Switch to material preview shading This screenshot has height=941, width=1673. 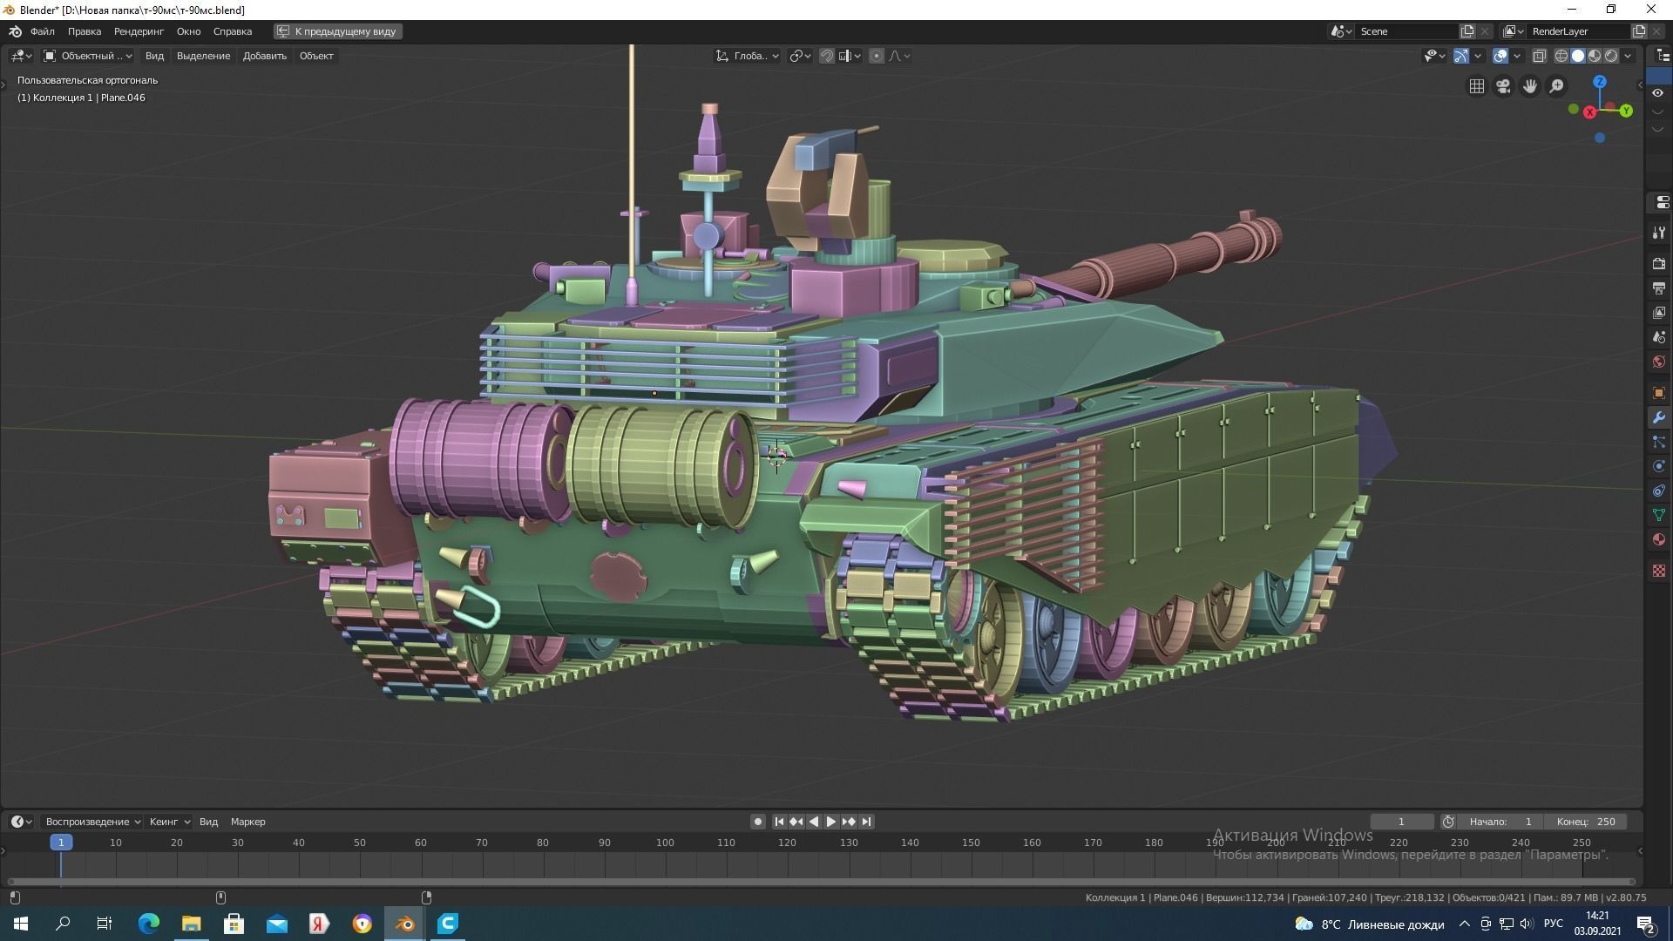point(1595,56)
